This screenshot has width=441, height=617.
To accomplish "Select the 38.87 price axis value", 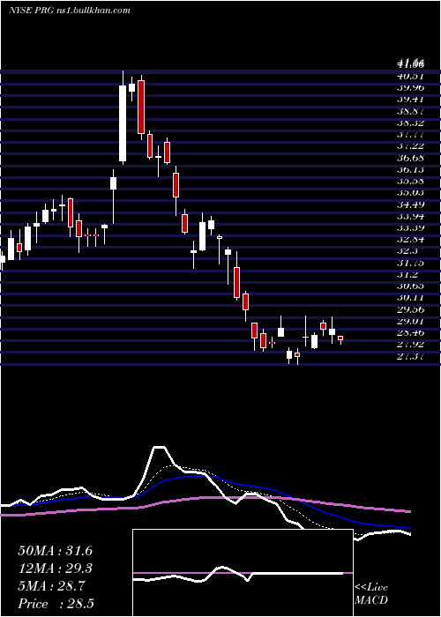I will click(x=409, y=111).
